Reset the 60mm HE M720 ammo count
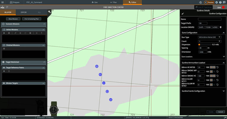 [218, 67]
